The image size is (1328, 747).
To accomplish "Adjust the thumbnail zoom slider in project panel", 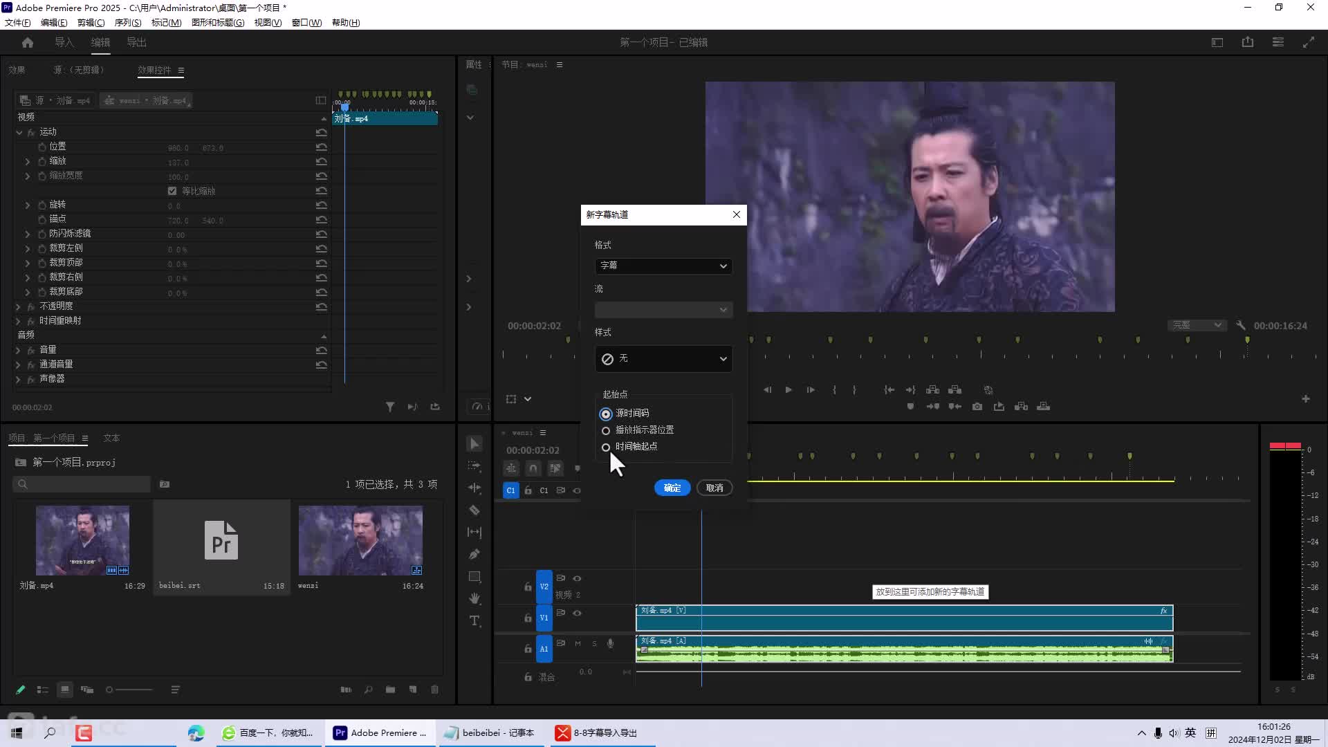I will click(130, 690).
